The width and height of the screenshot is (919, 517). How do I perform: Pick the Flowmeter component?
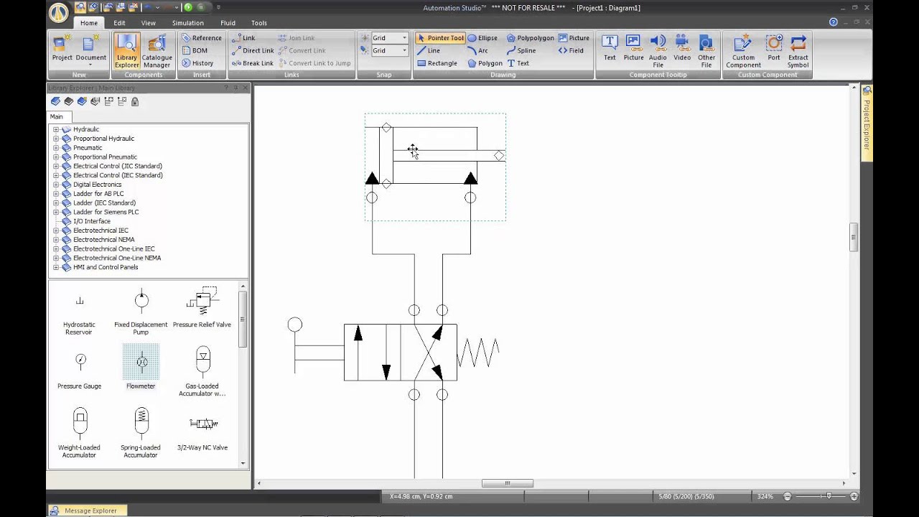tap(141, 367)
